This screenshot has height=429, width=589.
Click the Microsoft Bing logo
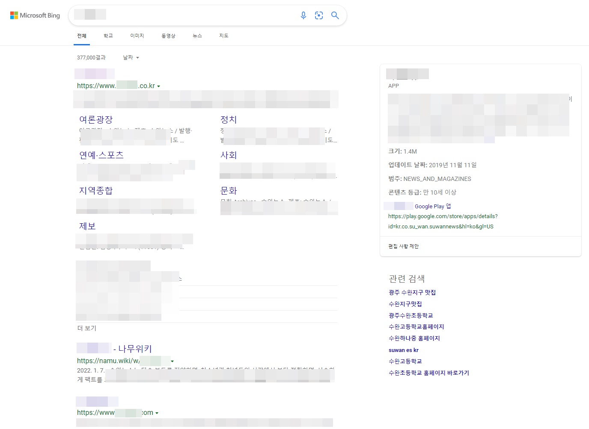(35, 15)
